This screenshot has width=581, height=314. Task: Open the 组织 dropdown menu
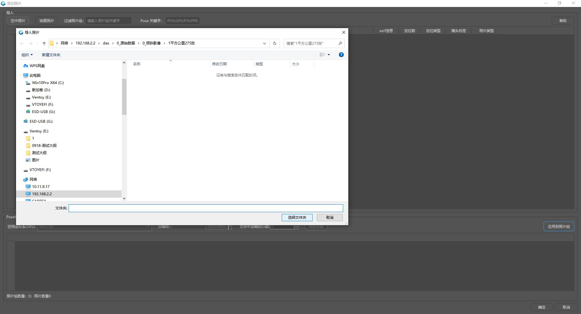point(27,55)
